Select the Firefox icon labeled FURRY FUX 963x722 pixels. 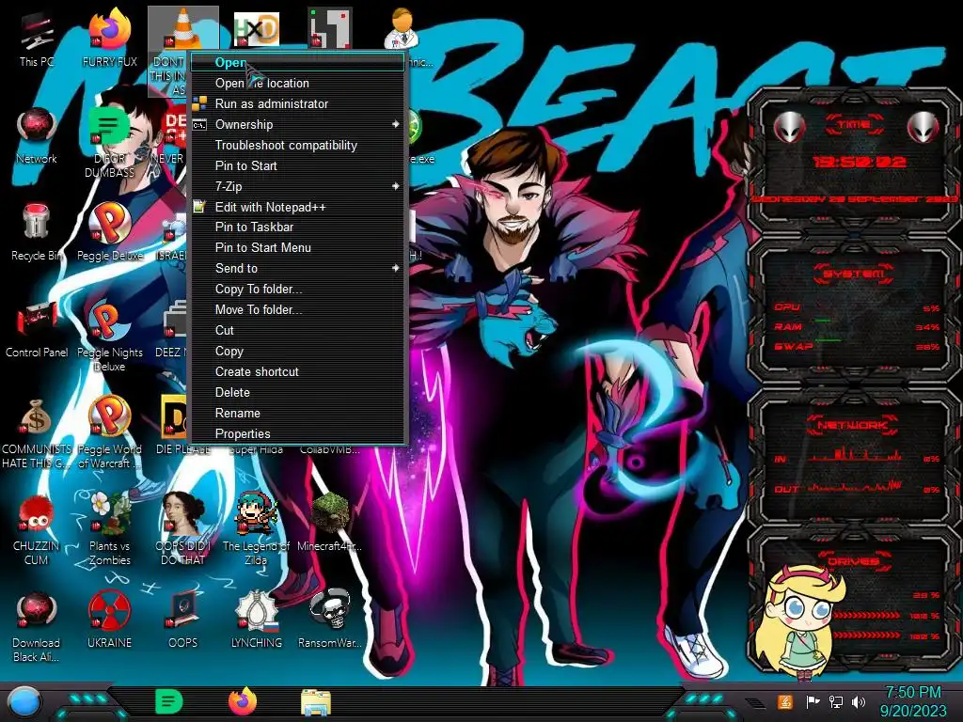(109, 37)
